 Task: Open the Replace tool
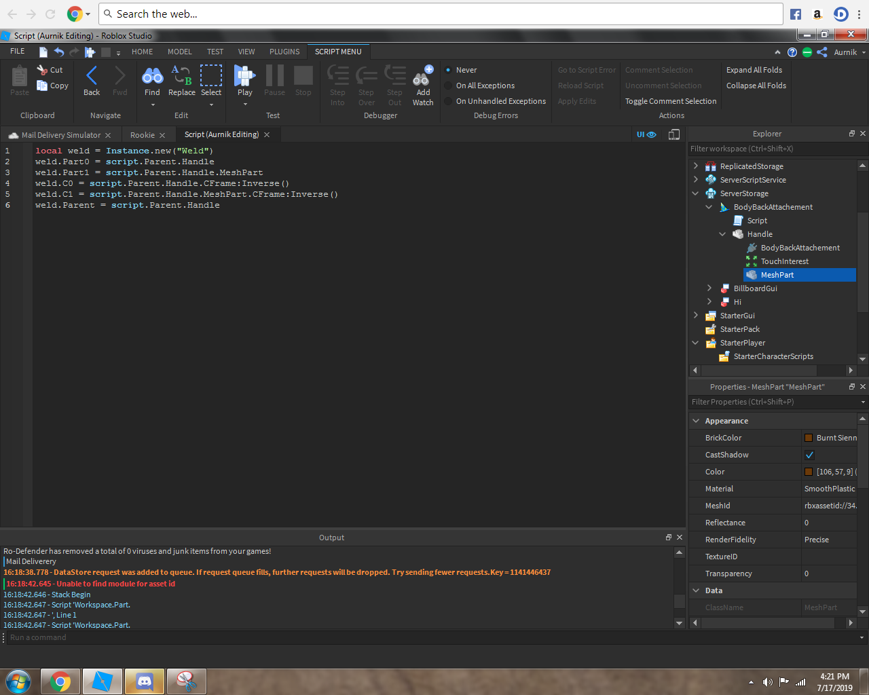(181, 80)
